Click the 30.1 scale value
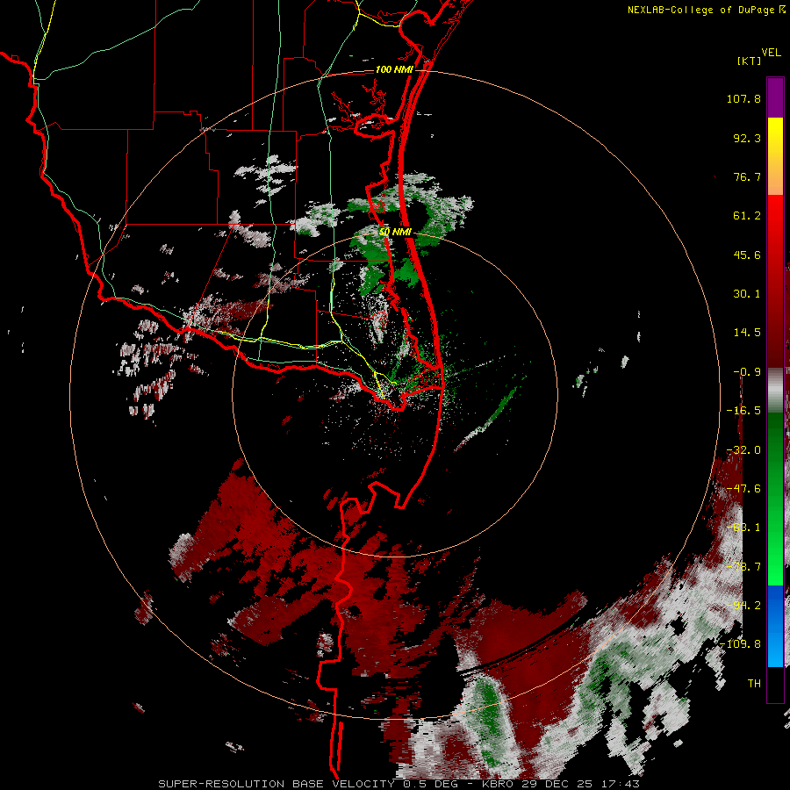The height and width of the screenshot is (790, 790). pos(747,294)
